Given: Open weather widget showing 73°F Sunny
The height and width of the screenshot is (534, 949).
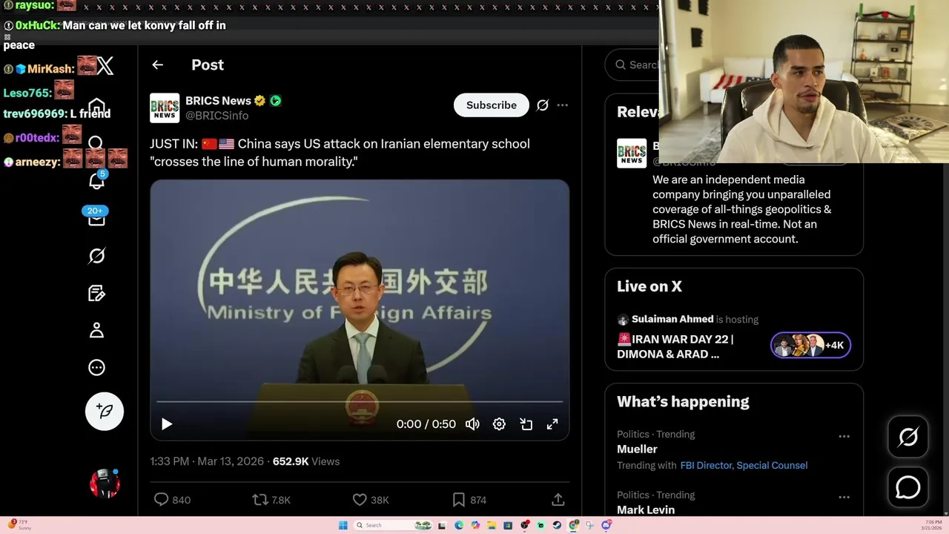Looking at the screenshot, I should [19, 525].
